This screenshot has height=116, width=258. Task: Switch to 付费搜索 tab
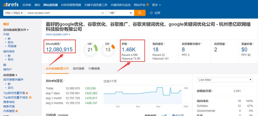94,68
